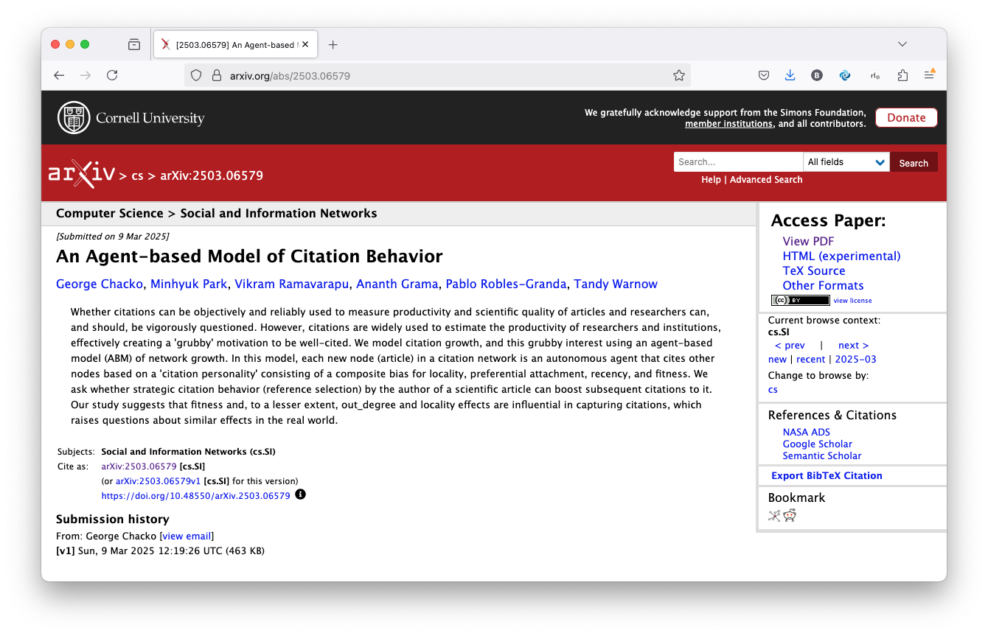Open the Downloads panel
The image size is (988, 636).
[x=790, y=75]
